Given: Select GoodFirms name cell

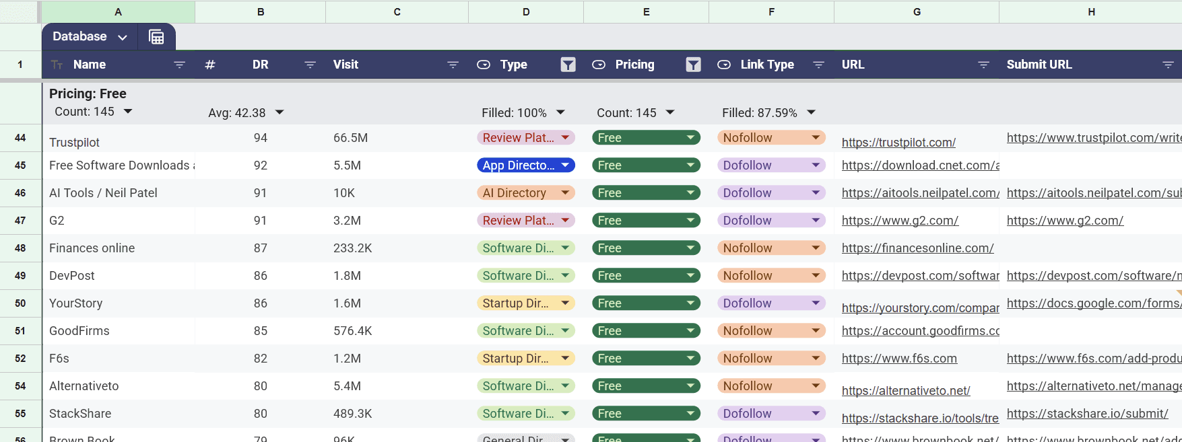Looking at the screenshot, I should pos(119,331).
